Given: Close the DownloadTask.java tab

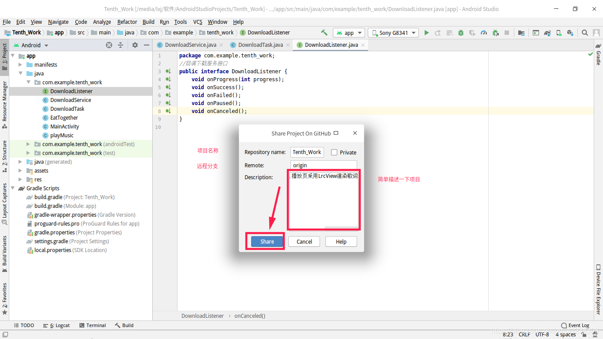Looking at the screenshot, I should click(x=287, y=45).
